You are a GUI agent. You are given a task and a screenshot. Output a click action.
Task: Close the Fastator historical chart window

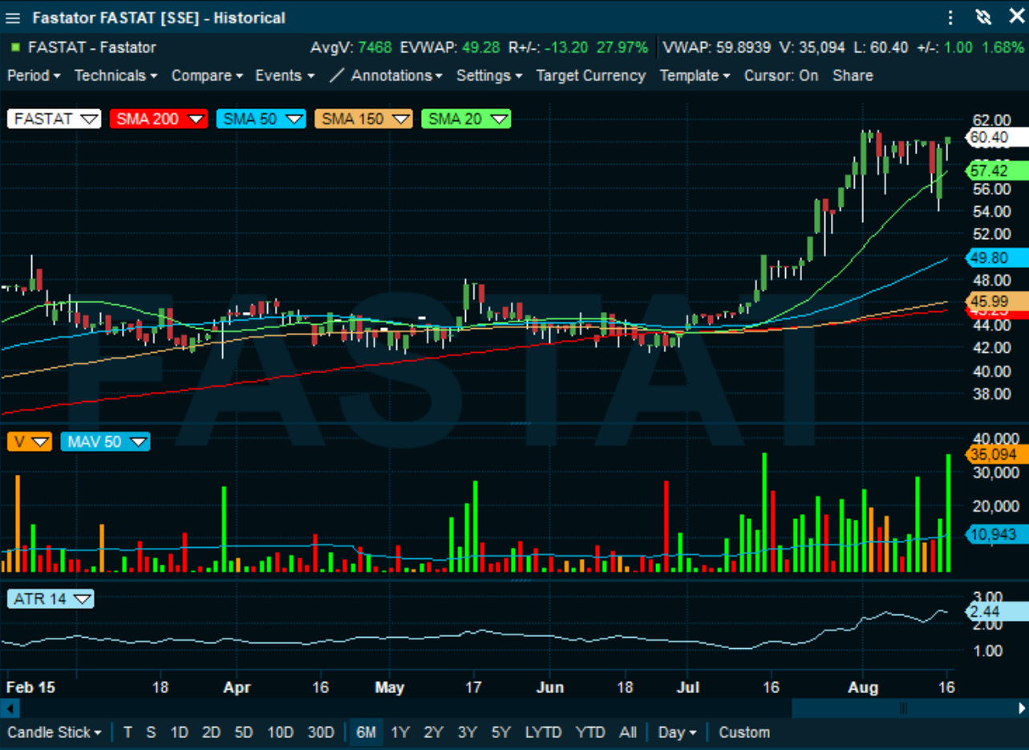coord(1015,17)
